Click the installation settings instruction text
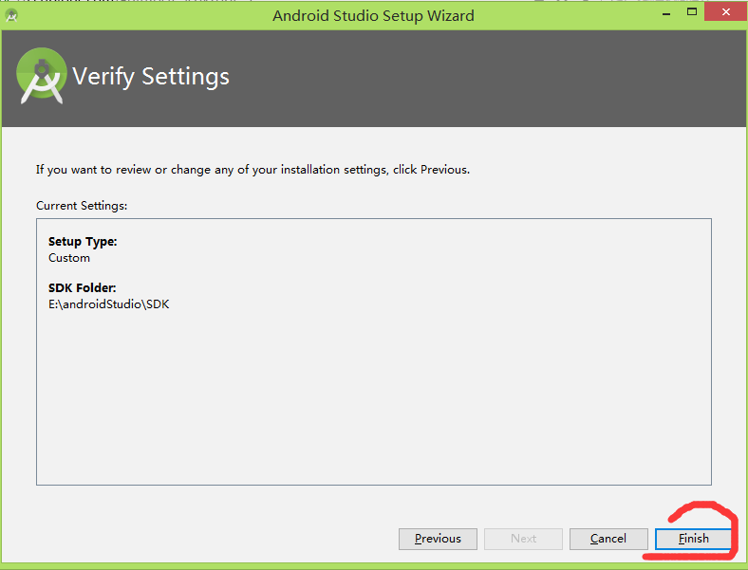This screenshot has height=570, width=748. click(252, 170)
